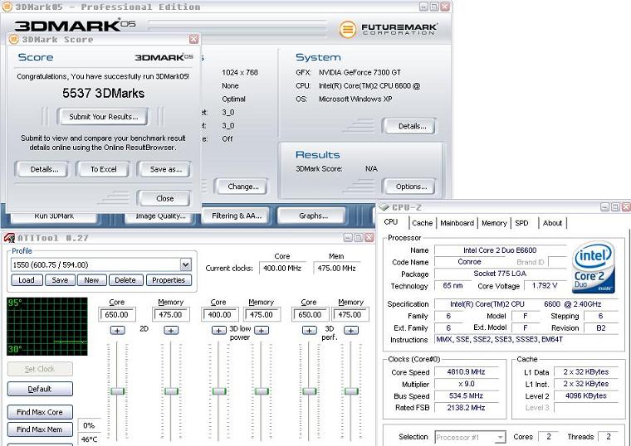Screen dimensions: 631x446
Task: Open the Mainboard tab in CPU-Z
Action: [x=457, y=223]
